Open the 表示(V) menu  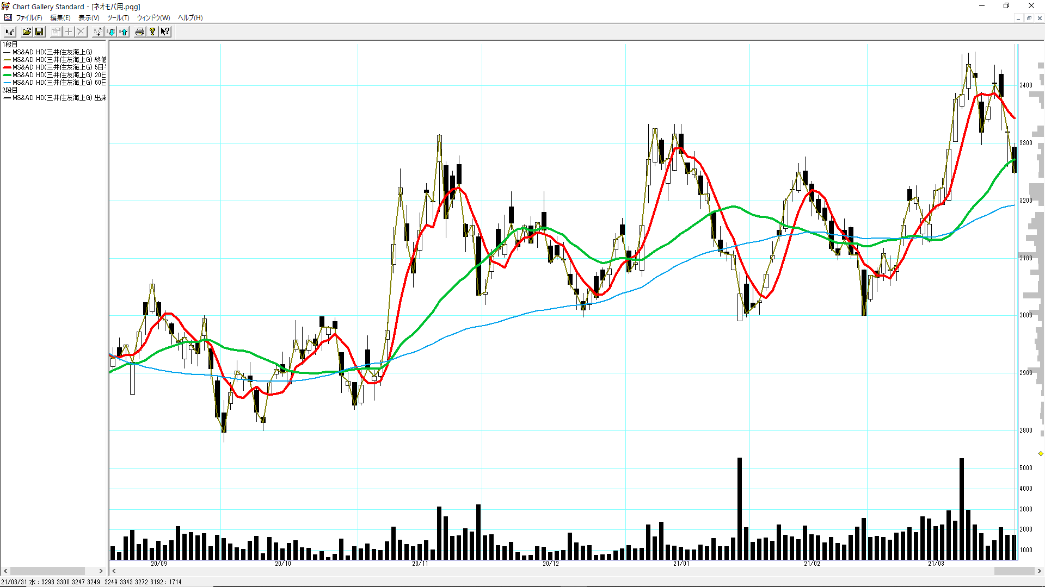[x=89, y=17]
